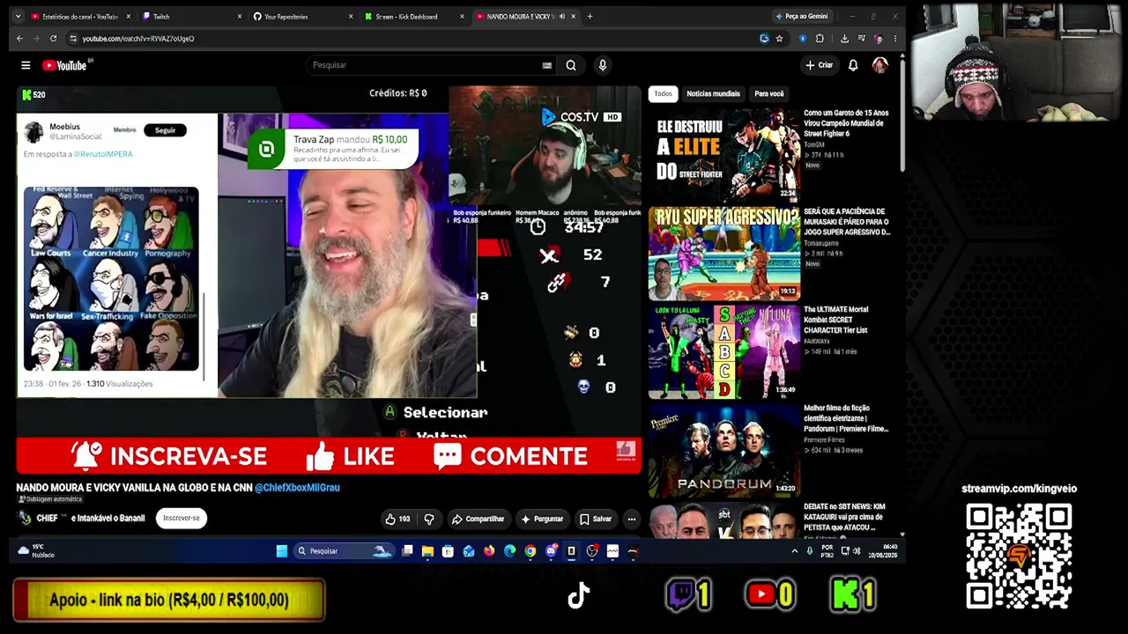Image resolution: width=1128 pixels, height=634 pixels.
Task: Open File Explorer from the taskbar
Action: tap(427, 551)
